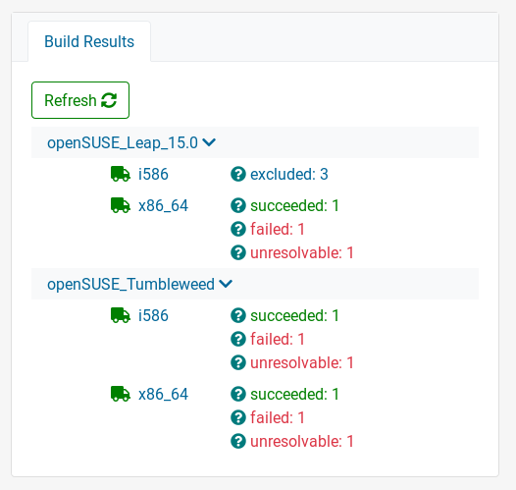Collapse the openSUSE_Leap_15.0 chevron
The height and width of the screenshot is (490, 516).
pyautogui.click(x=209, y=142)
